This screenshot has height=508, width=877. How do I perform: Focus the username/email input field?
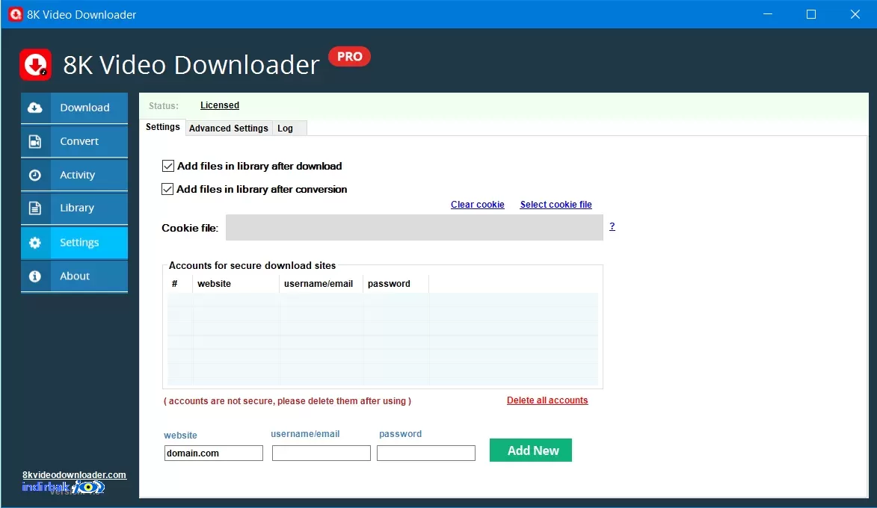(321, 453)
